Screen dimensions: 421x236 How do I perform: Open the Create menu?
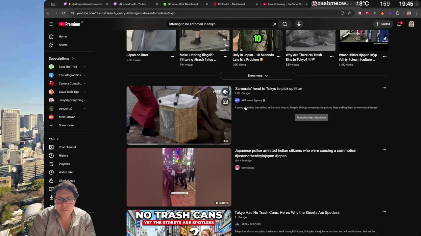(x=383, y=24)
